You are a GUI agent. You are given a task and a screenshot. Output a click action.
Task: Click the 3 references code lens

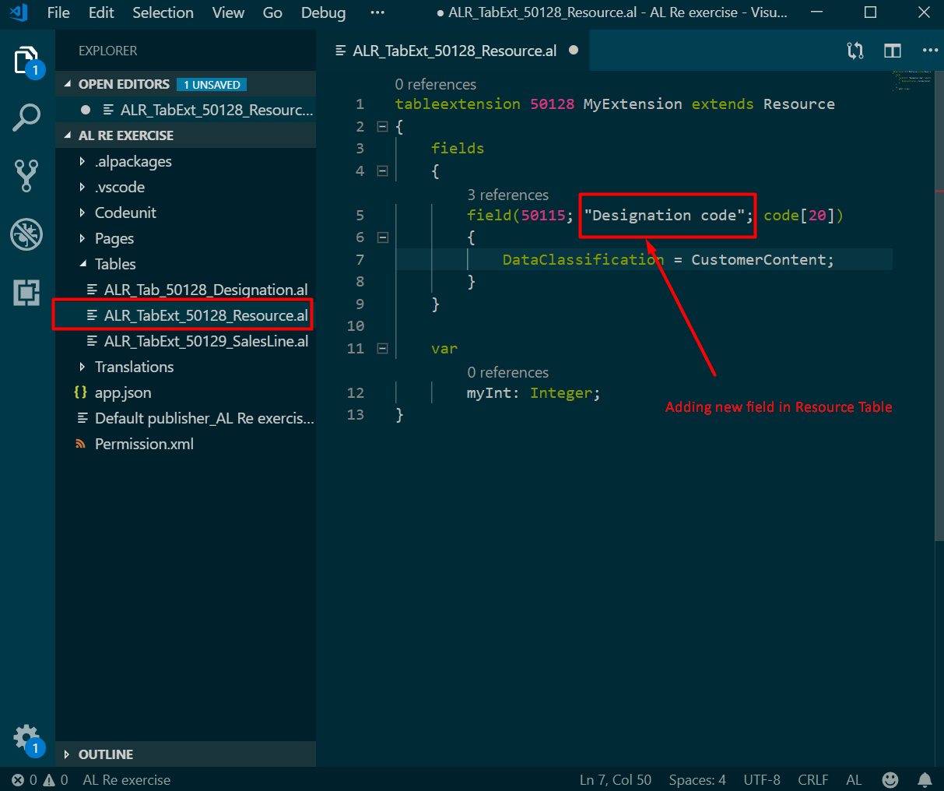coord(507,195)
